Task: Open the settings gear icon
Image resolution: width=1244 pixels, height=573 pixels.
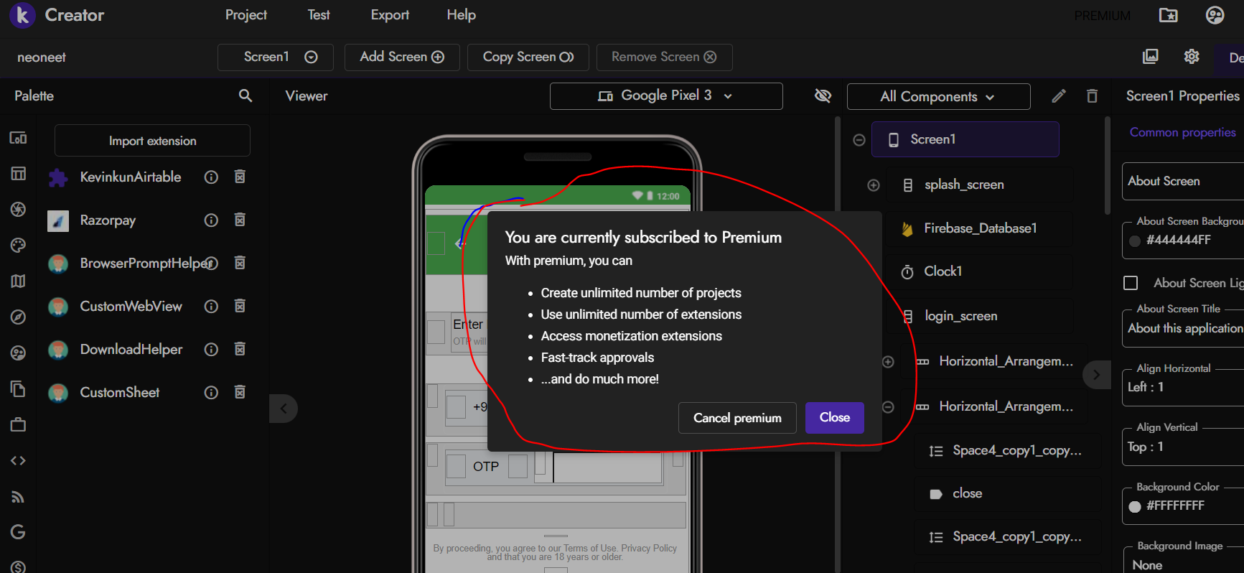Action: coord(1192,57)
